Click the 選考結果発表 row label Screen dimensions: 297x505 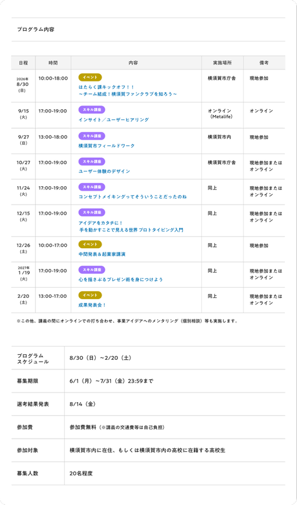click(x=33, y=404)
